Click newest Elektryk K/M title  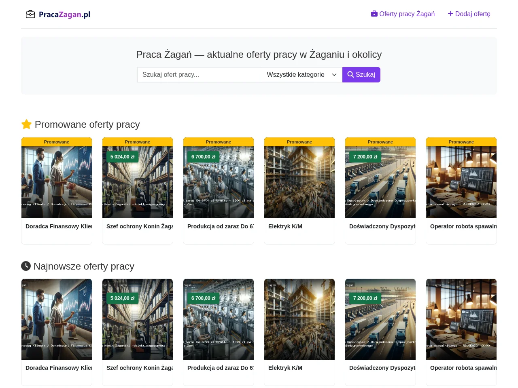tap(285, 368)
